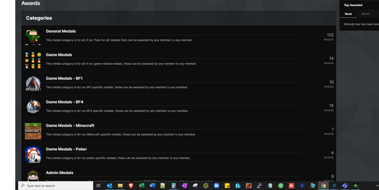Click the '14 Awards' count for Game Medals
The image size is (379, 190).
pos(329,60)
